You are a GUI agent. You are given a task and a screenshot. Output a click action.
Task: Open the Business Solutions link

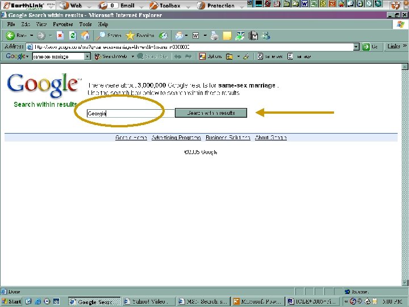tap(228, 138)
